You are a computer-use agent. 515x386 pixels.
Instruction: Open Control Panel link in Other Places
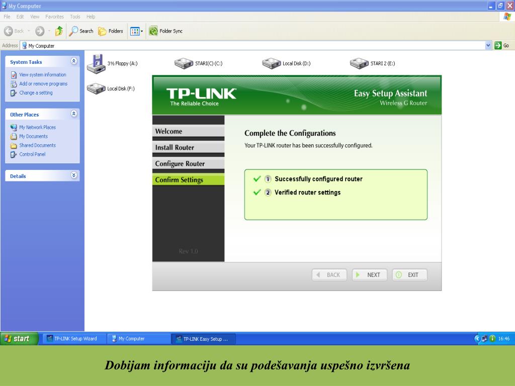[x=32, y=154]
